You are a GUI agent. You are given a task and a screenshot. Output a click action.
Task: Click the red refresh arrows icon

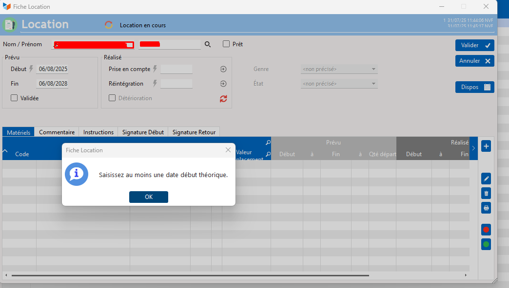[223, 98]
